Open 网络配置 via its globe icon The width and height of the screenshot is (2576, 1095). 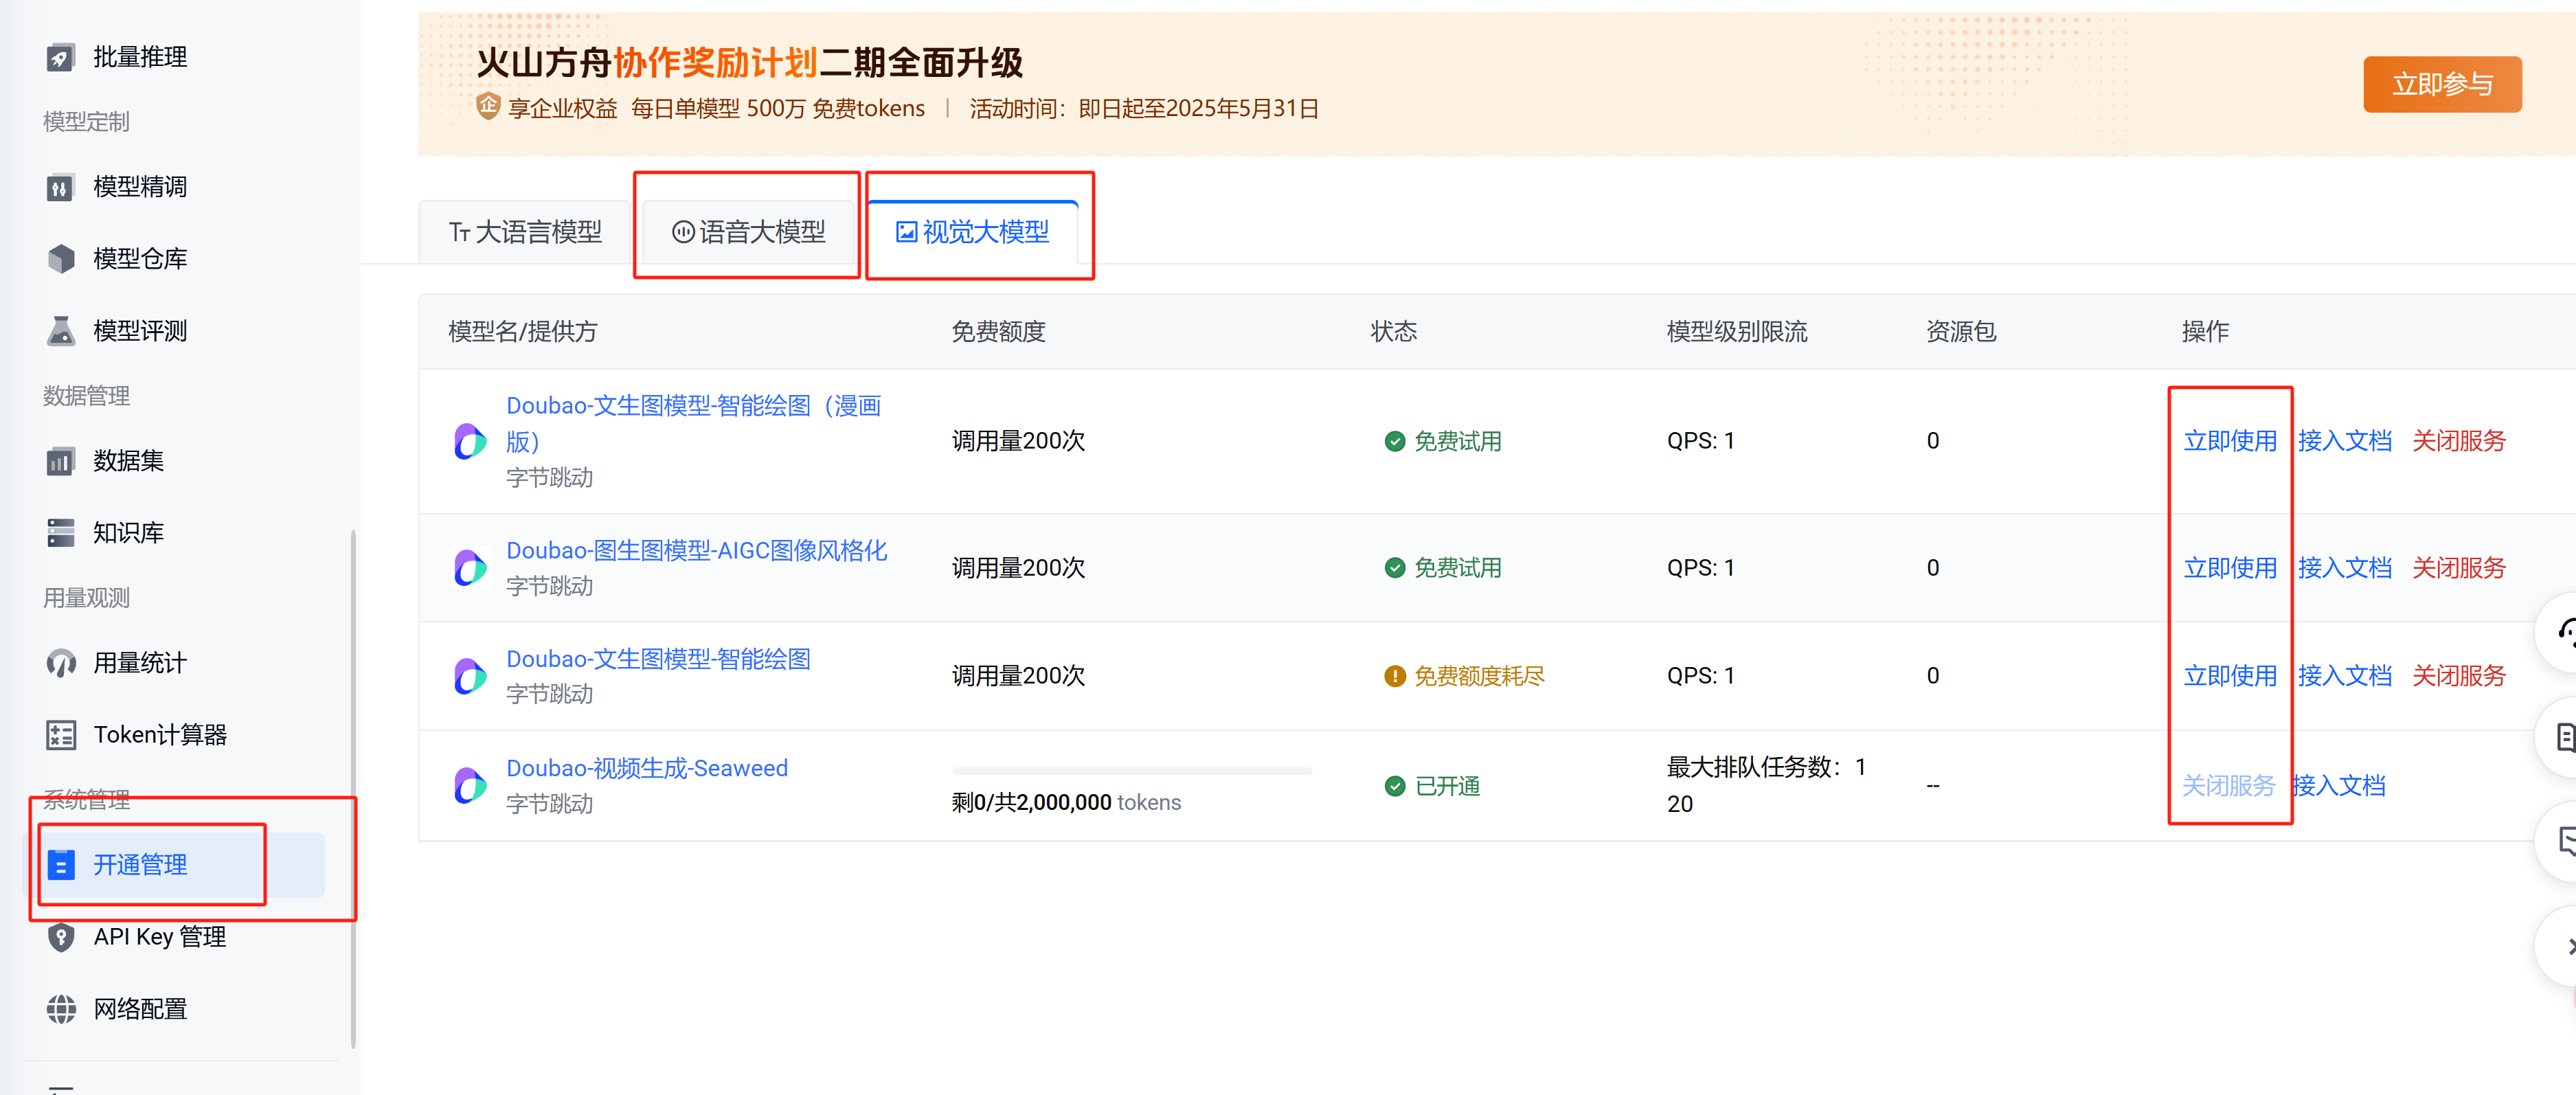[x=60, y=1009]
